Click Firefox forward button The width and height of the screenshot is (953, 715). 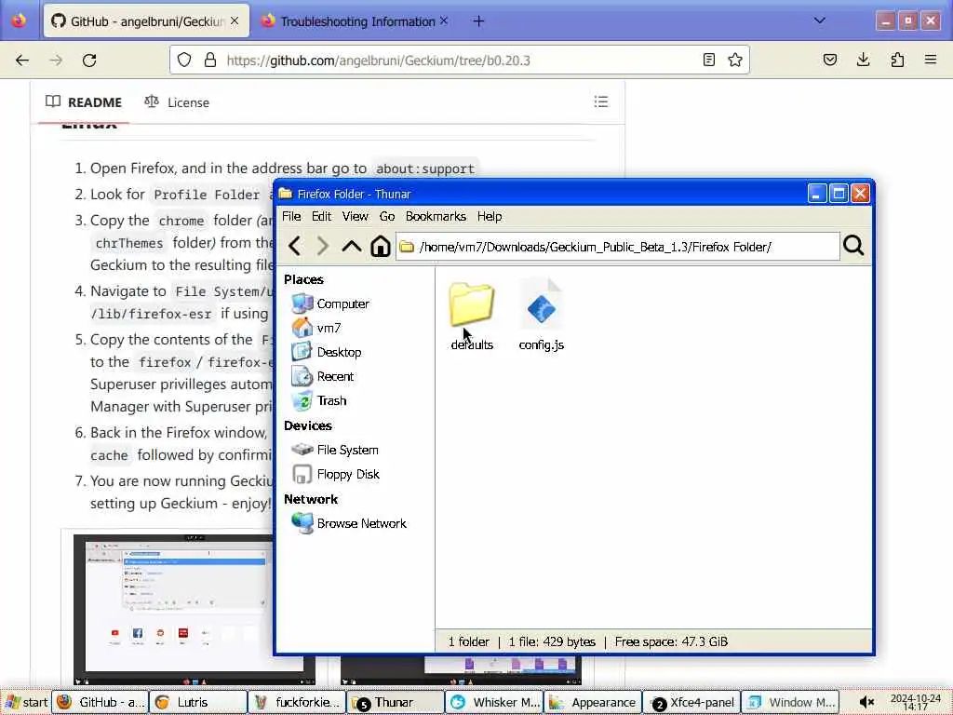[x=56, y=61]
